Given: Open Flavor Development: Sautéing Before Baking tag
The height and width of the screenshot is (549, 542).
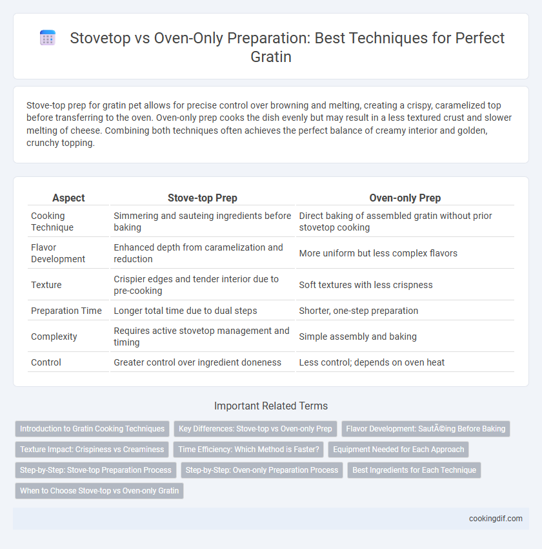Looking at the screenshot, I should (x=426, y=429).
